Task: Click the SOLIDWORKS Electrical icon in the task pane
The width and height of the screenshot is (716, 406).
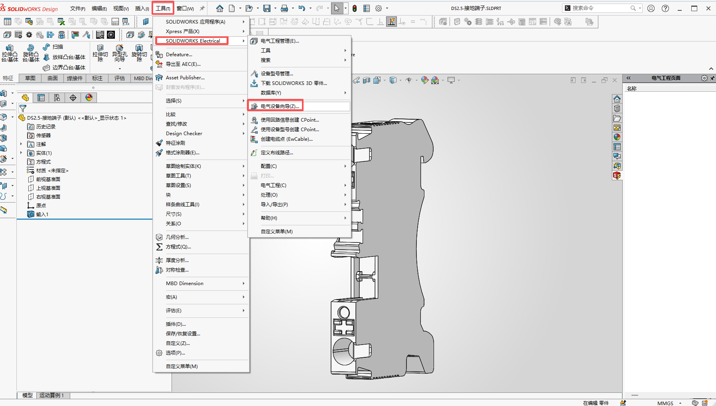Action: coord(617,175)
